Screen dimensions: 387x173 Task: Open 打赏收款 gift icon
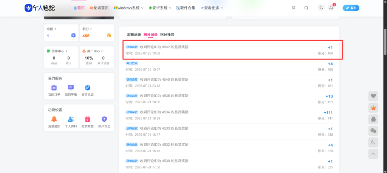point(87,119)
